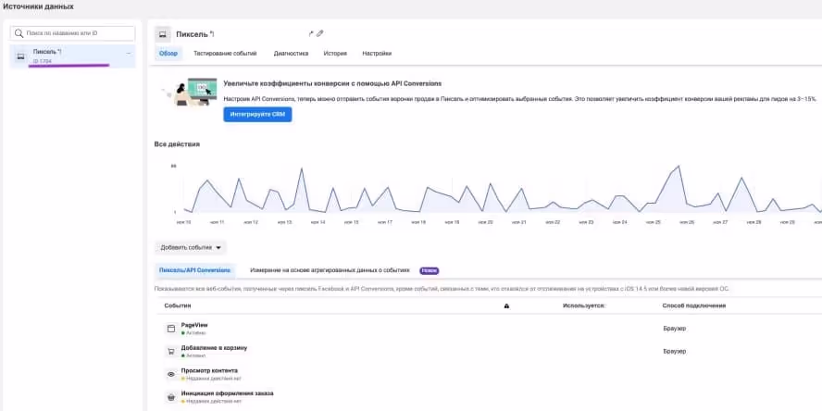Click the Используется column header
This screenshot has height=411, width=822.
[584, 305]
